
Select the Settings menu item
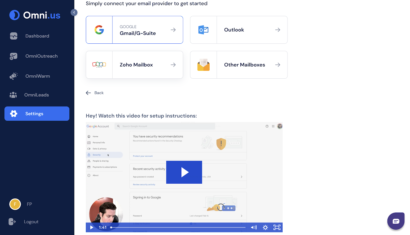(37, 114)
